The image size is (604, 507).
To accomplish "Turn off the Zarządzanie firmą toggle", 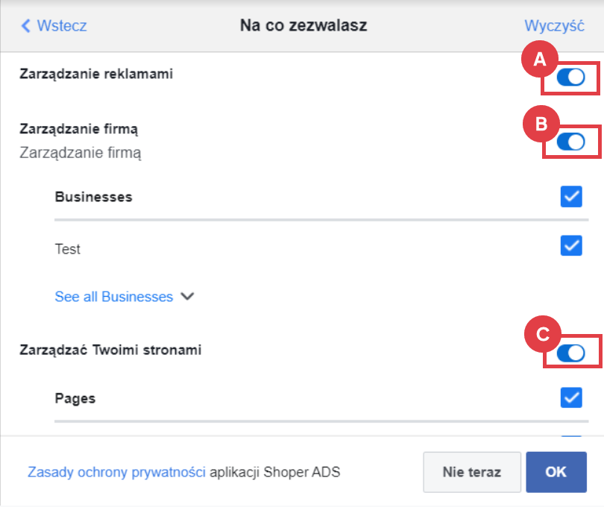I will pos(570,141).
